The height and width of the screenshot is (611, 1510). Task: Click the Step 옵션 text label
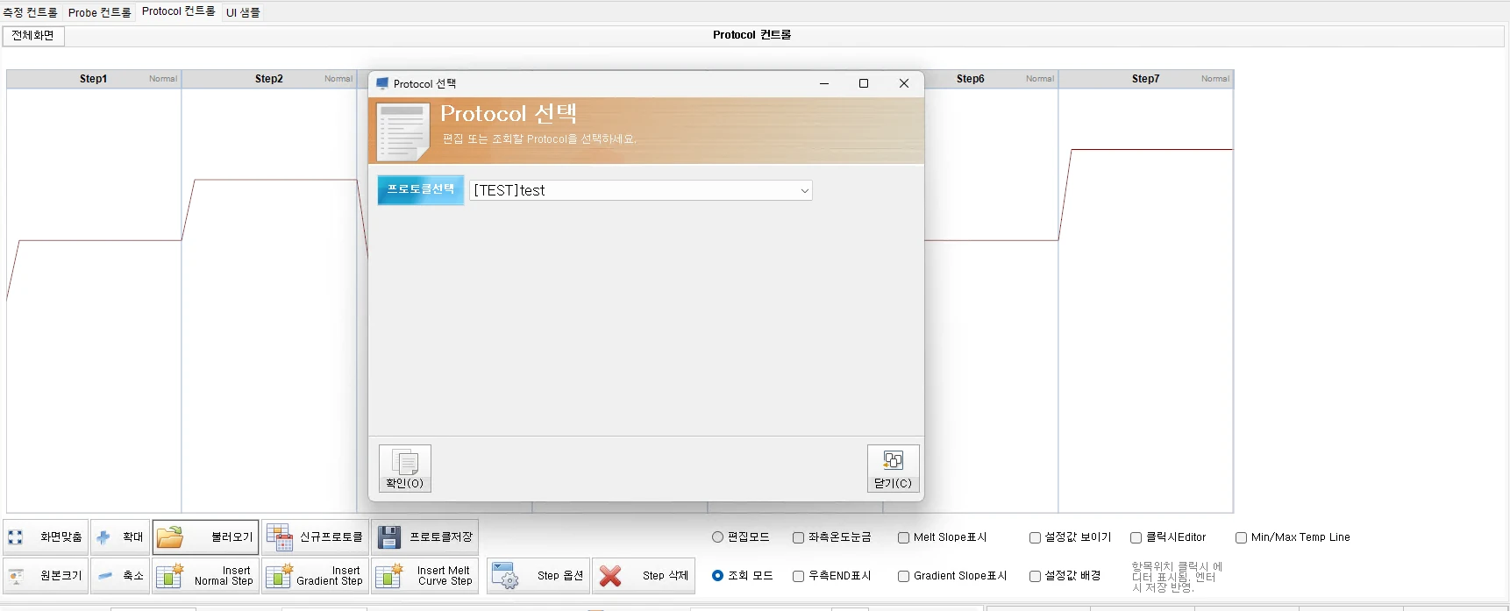(560, 576)
